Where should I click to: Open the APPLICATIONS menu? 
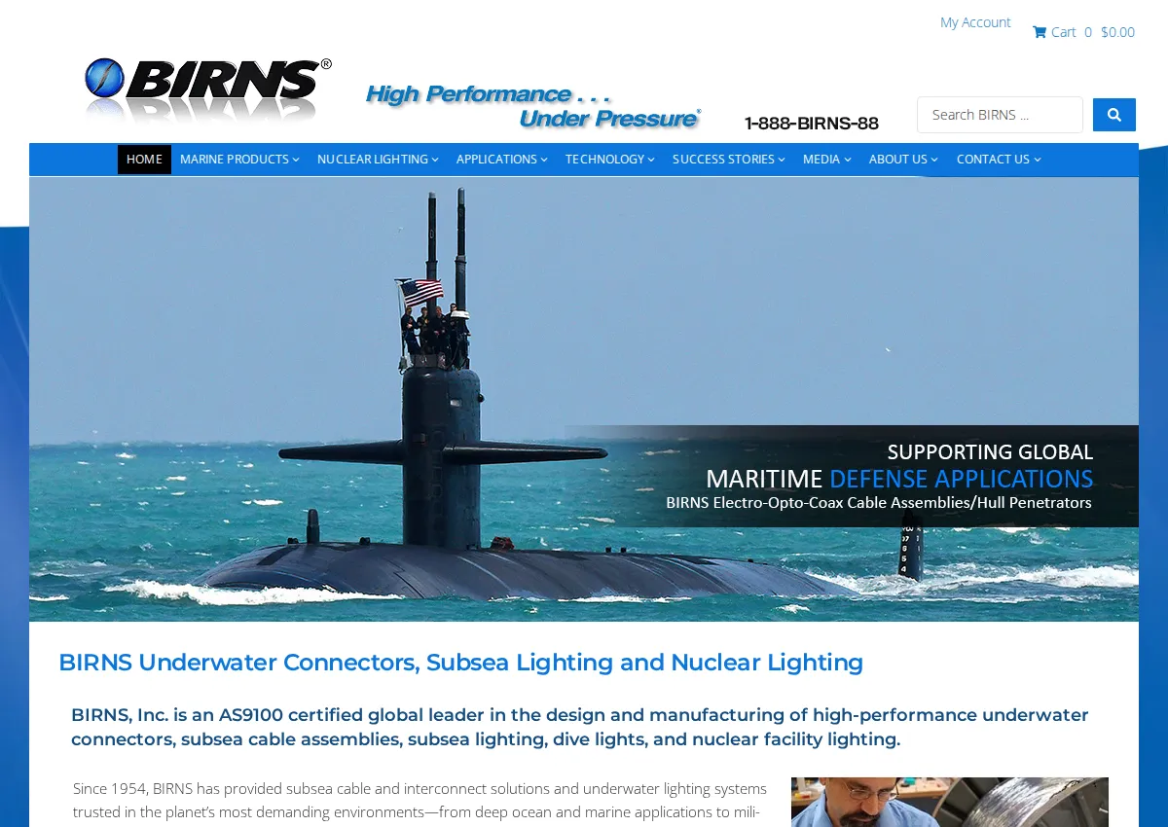click(x=502, y=160)
